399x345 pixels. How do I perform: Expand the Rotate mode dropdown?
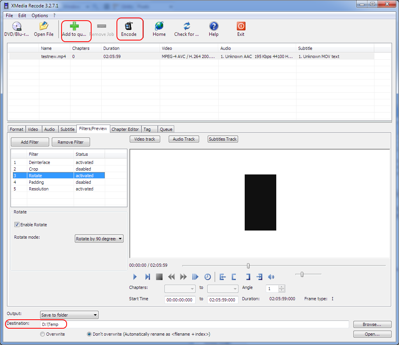99,239
